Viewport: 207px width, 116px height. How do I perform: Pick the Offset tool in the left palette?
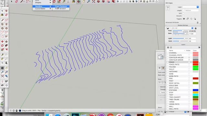[x=6, y=50]
